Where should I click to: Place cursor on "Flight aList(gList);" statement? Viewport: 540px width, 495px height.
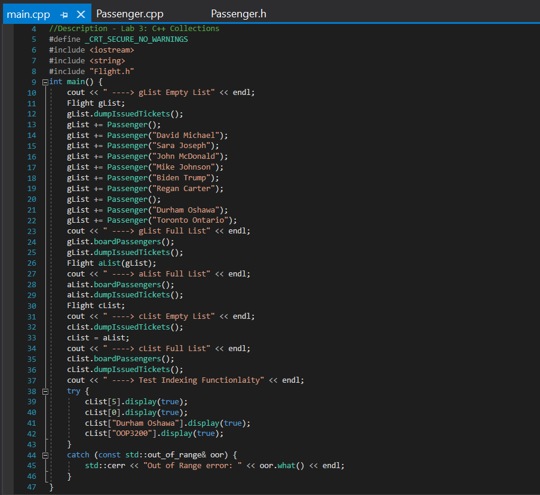111,263
